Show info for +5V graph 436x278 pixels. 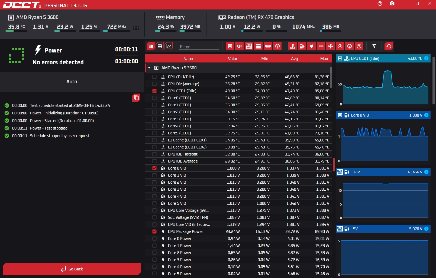tap(426, 229)
